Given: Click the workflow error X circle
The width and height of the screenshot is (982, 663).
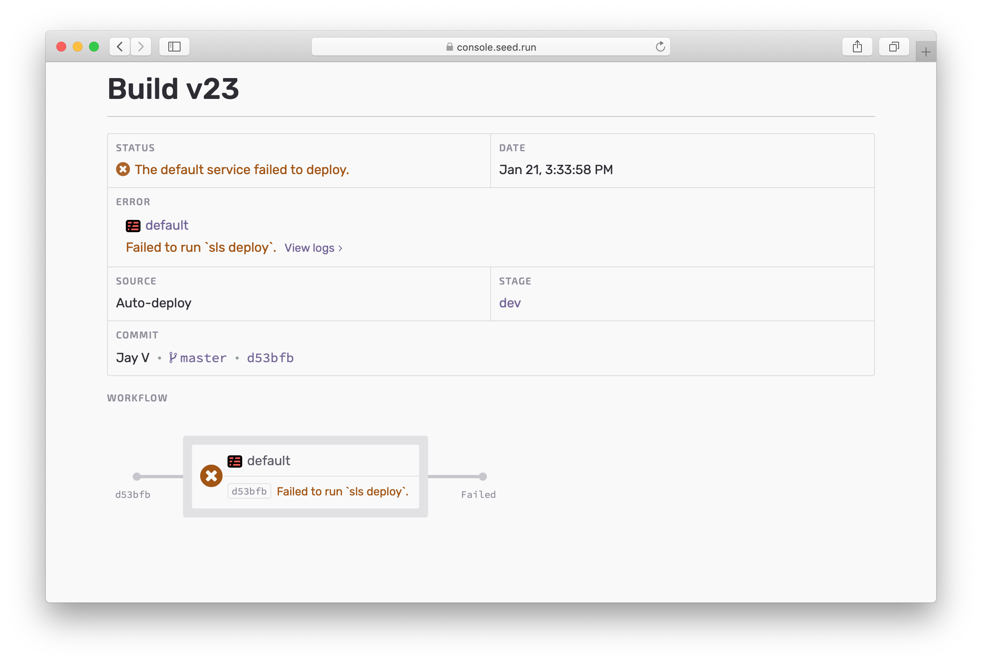Looking at the screenshot, I should 211,476.
